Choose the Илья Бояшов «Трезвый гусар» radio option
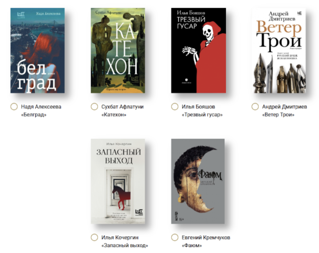 pos(175,107)
